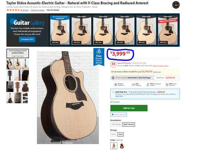Open the headstock close-up thumbnail

pos(10,75)
